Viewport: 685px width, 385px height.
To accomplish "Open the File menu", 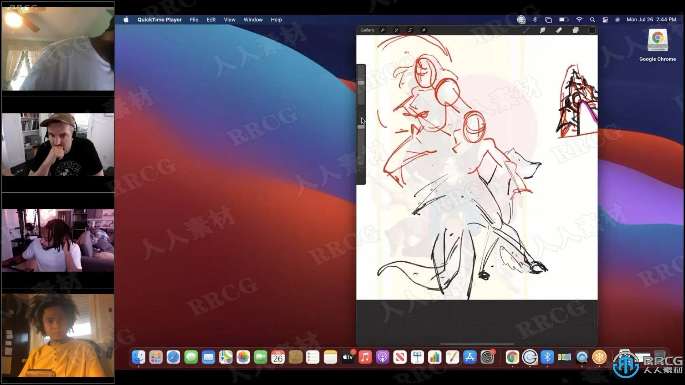I will [x=194, y=20].
